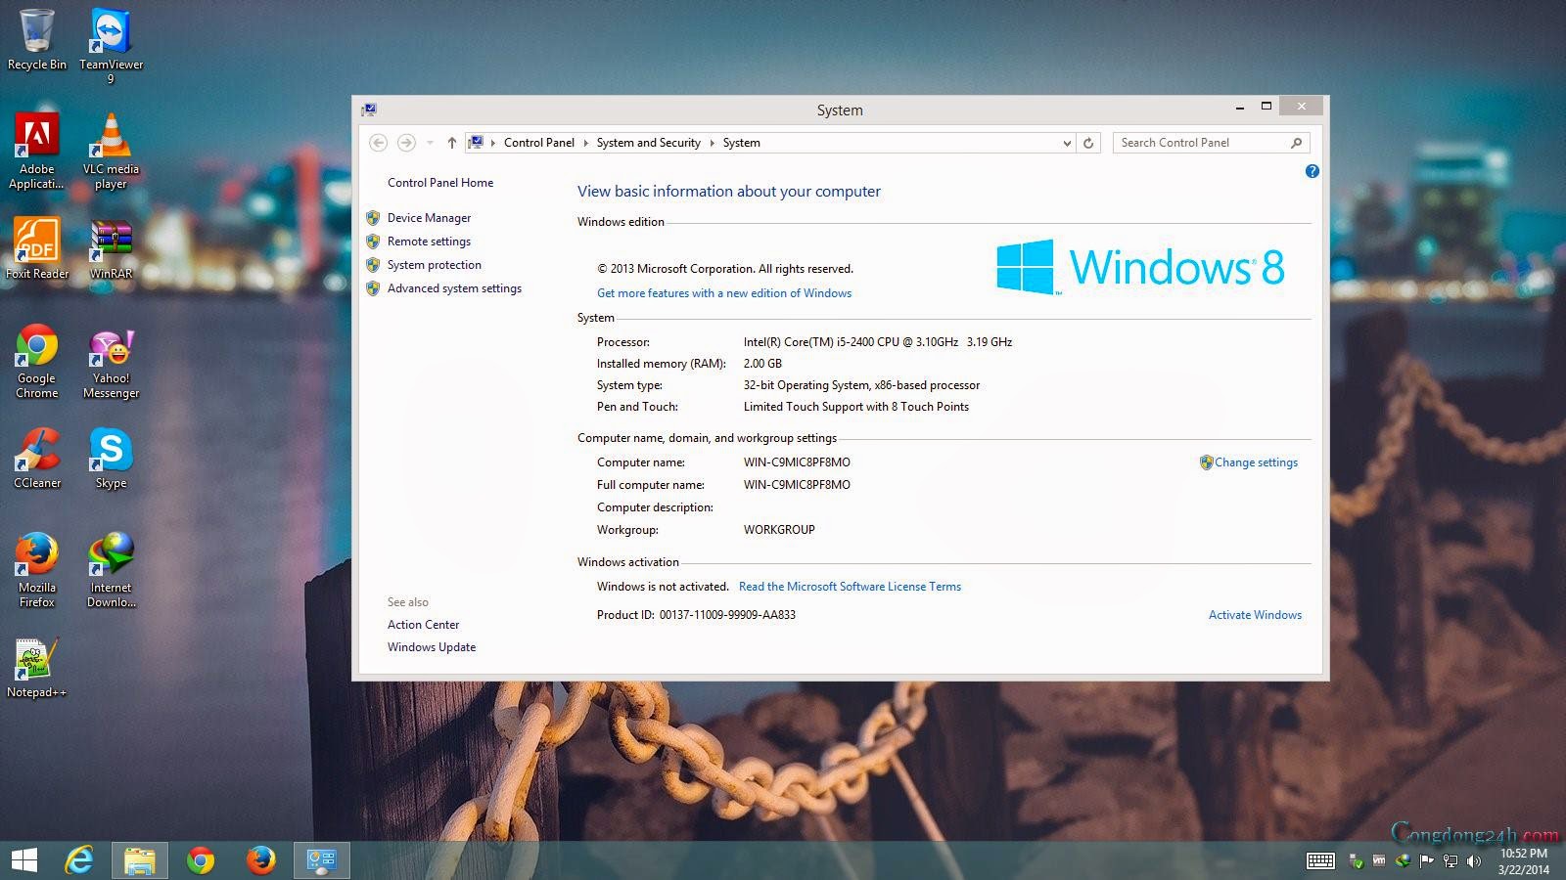This screenshot has width=1566, height=880.
Task: Open recent locations dropdown arrow
Action: 430,143
